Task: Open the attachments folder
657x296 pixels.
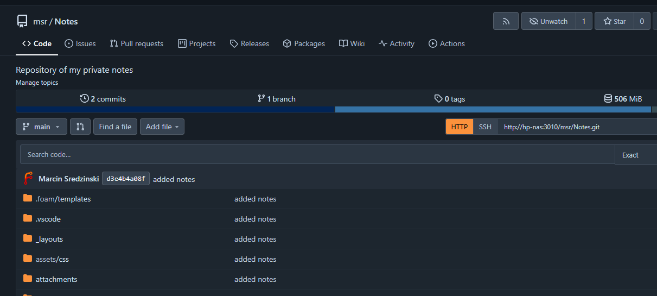Action: [56, 279]
